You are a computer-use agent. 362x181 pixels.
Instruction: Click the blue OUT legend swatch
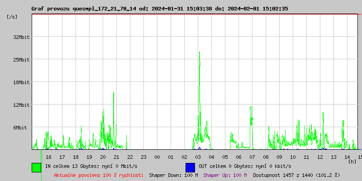(190, 167)
